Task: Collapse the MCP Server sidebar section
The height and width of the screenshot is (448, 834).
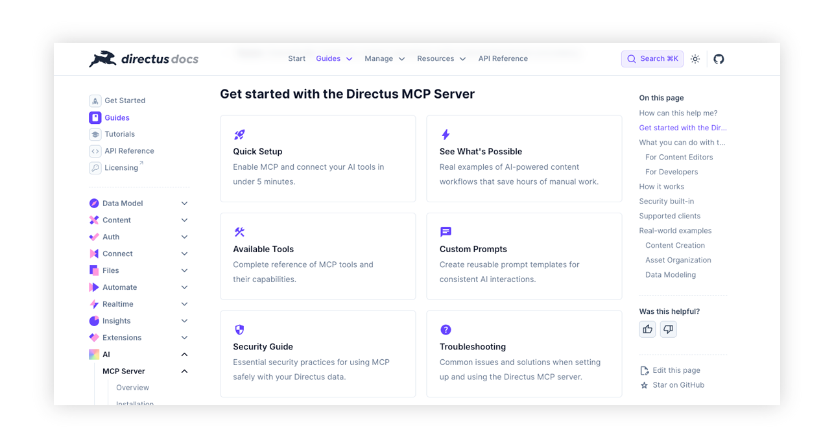Action: [x=184, y=371]
